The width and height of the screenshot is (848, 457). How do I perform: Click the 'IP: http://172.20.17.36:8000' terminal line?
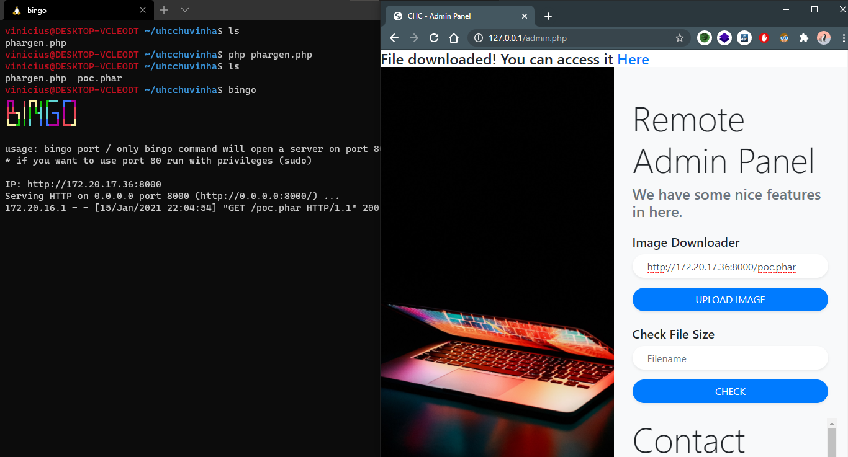pyautogui.click(x=83, y=184)
